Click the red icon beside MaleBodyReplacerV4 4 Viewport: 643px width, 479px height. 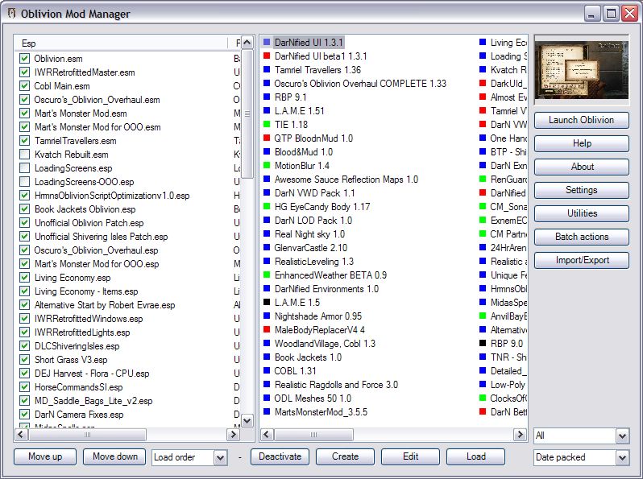tap(267, 329)
